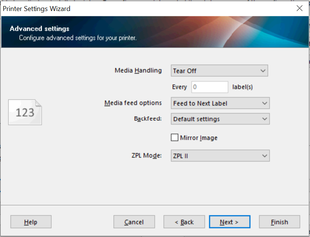Click the Help button
This screenshot has width=310, height=237.
pyautogui.click(x=31, y=222)
